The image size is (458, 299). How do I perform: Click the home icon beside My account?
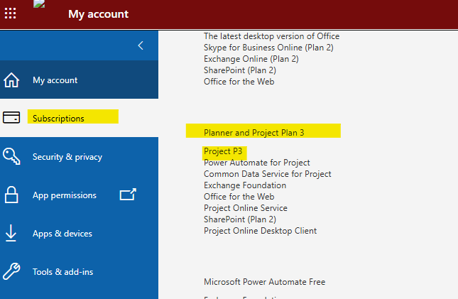[11, 80]
